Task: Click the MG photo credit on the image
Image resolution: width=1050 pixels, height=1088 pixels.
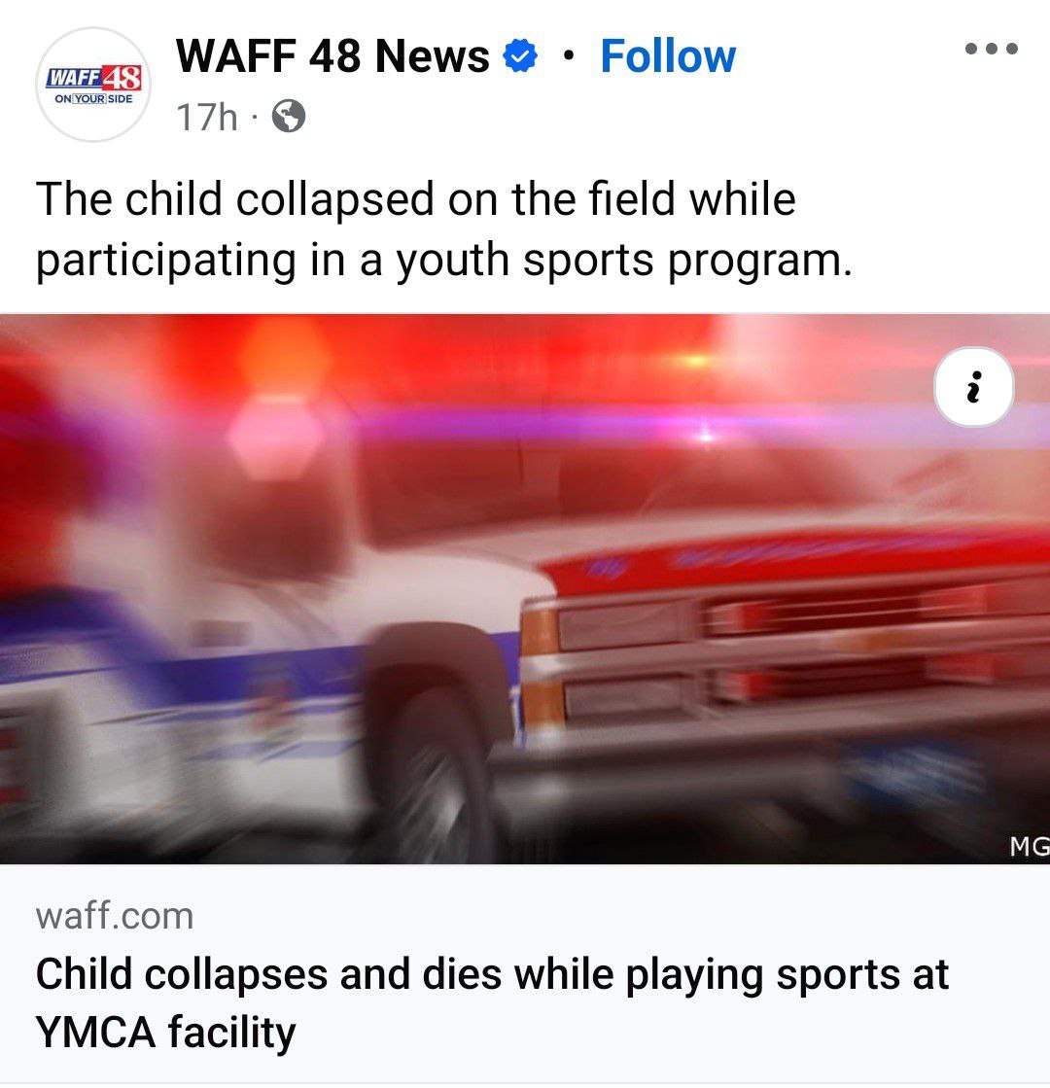Action: click(1030, 847)
